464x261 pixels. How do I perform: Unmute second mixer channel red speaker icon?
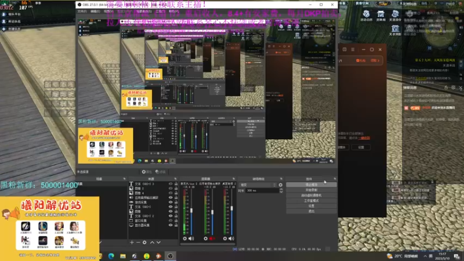212,238
